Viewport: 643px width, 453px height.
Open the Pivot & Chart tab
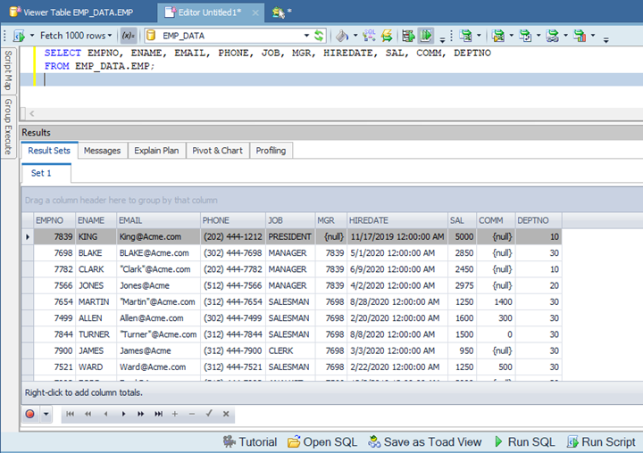(x=217, y=151)
